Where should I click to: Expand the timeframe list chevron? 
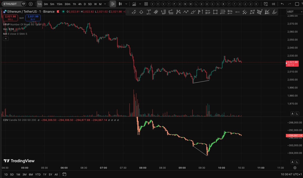tap(105, 4)
